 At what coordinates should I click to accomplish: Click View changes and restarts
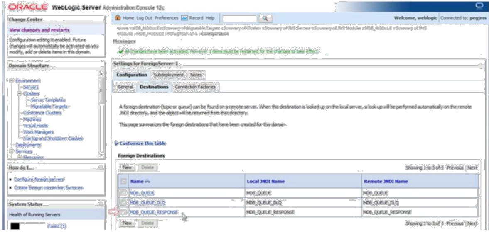[x=40, y=30]
